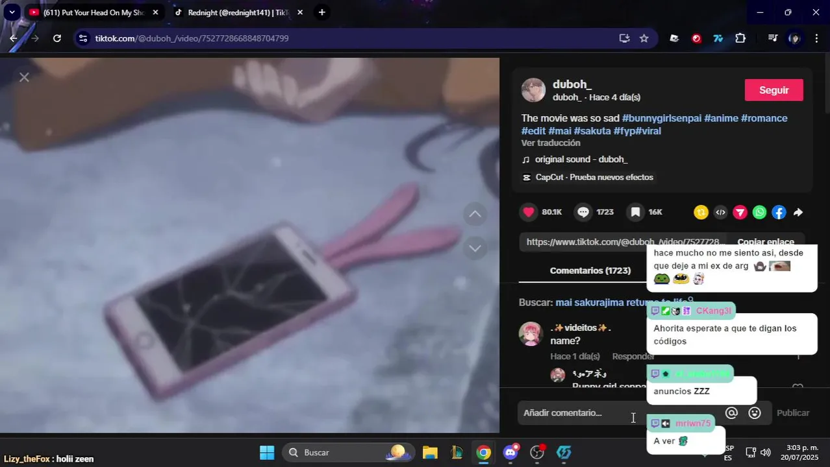Share the video to Facebook
Viewport: 830px width, 467px height.
tap(779, 212)
